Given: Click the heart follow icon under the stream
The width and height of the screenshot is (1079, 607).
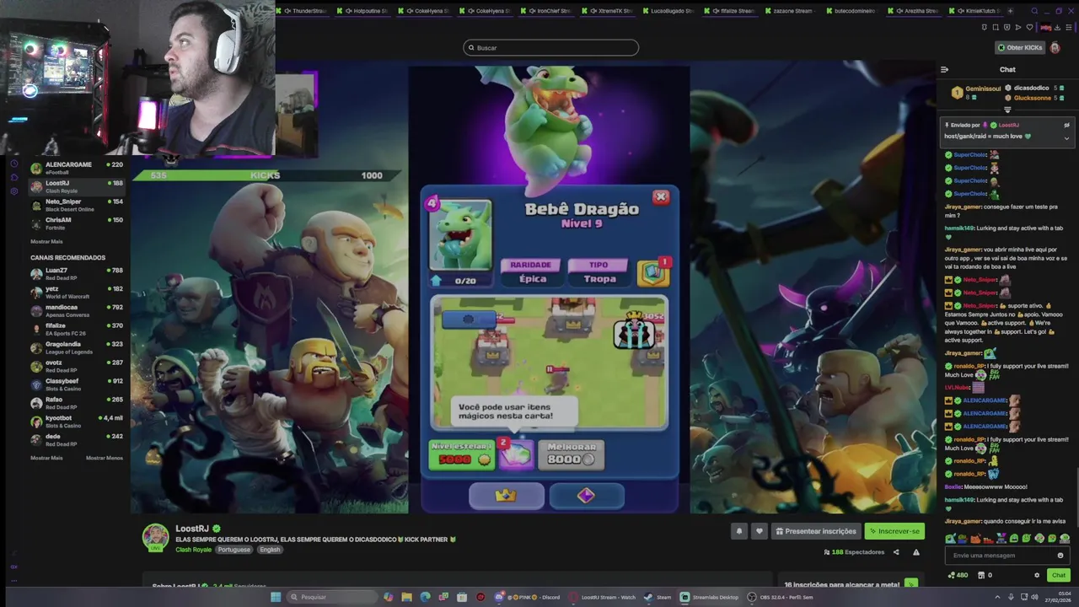Looking at the screenshot, I should [759, 531].
